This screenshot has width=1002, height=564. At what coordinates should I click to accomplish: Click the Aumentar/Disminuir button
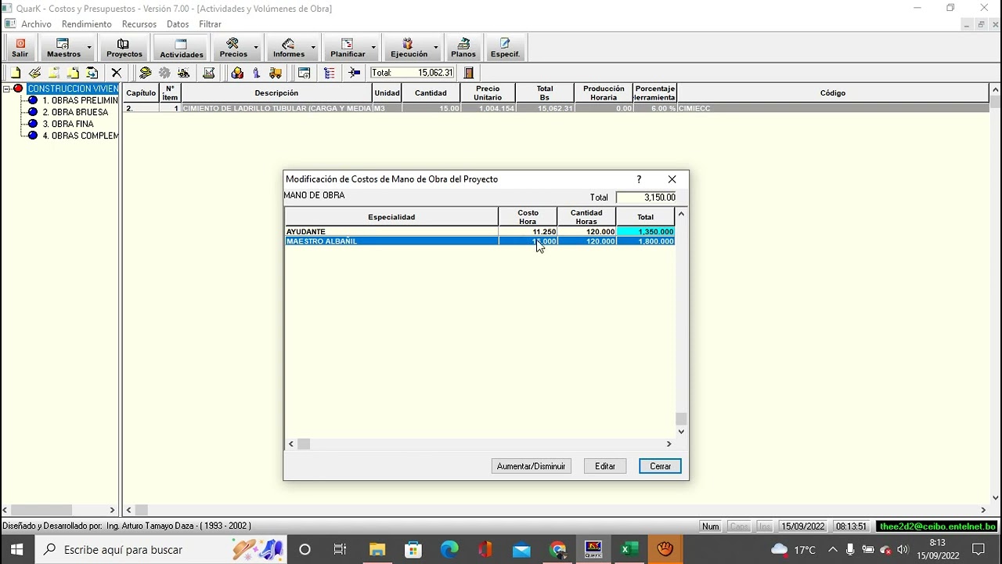pos(531,466)
